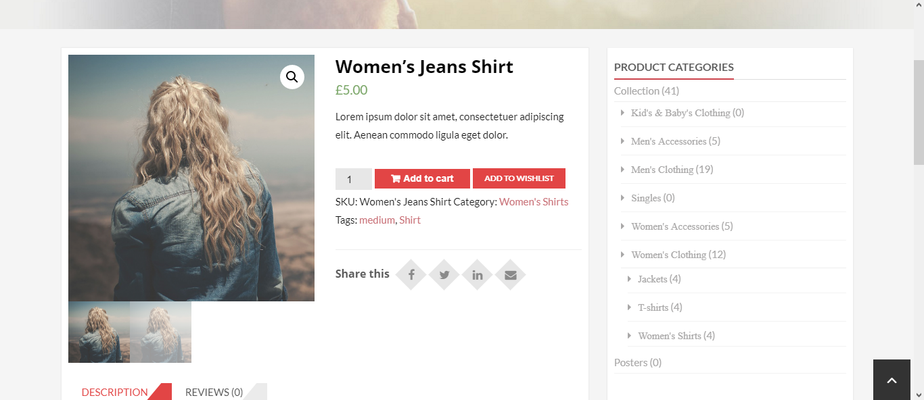Open the Women's Shirts category link

[x=534, y=202]
